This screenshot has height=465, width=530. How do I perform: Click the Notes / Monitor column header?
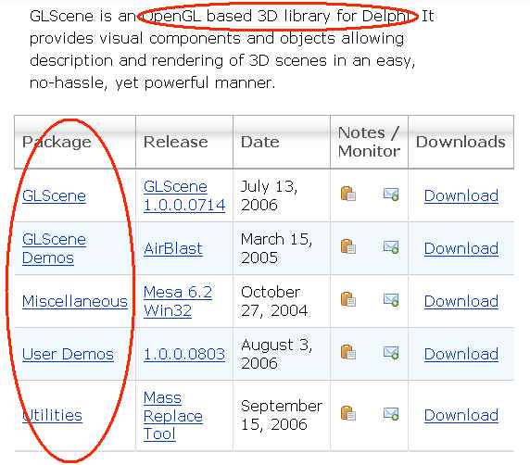coord(369,142)
